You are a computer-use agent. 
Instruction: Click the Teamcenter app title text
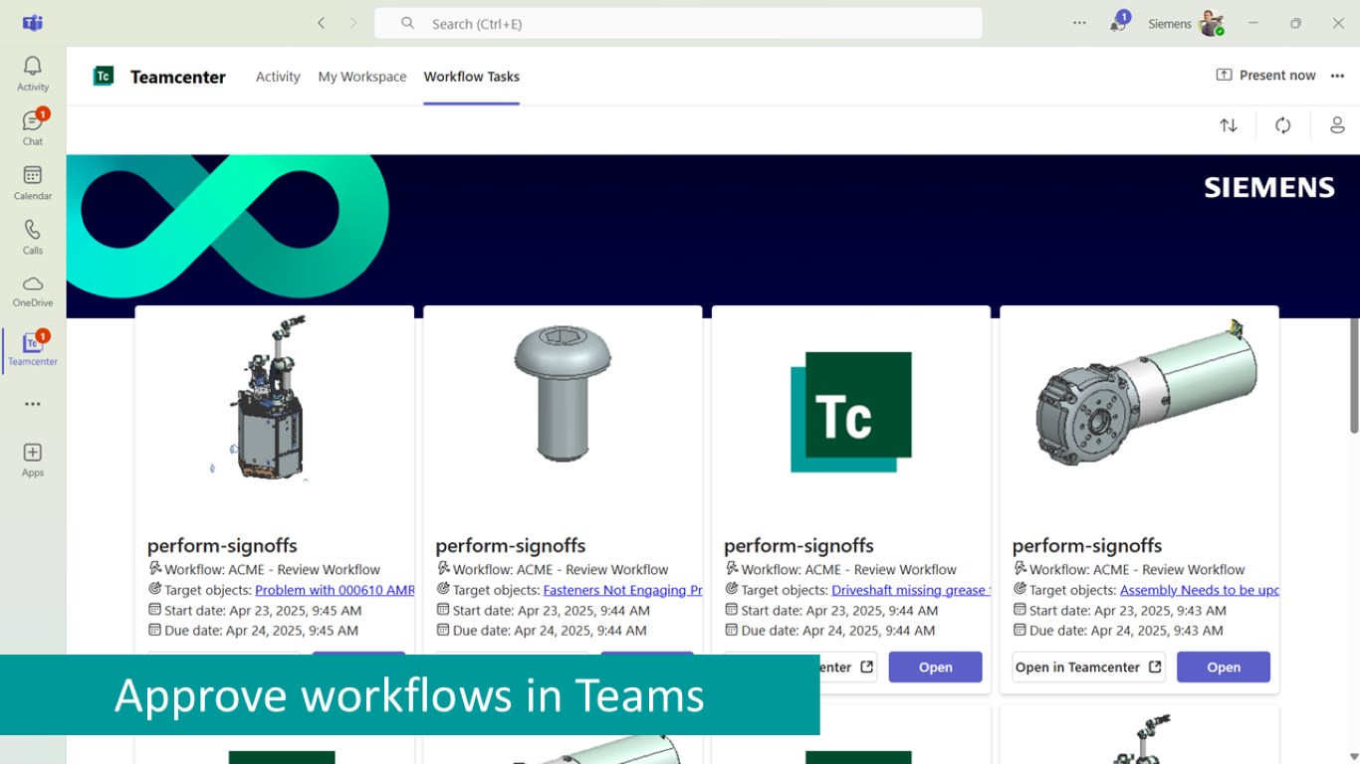[178, 77]
